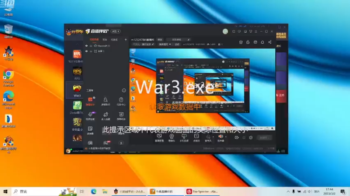This screenshot has height=196, width=350.
Task: Open the Google Chrome desktop shortcut
Action: [8, 78]
